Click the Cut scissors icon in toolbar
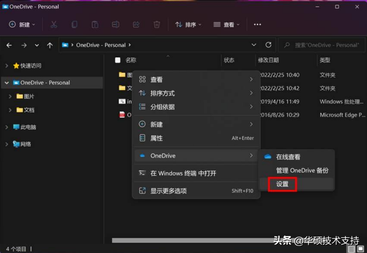367x253 pixels. tap(54, 24)
